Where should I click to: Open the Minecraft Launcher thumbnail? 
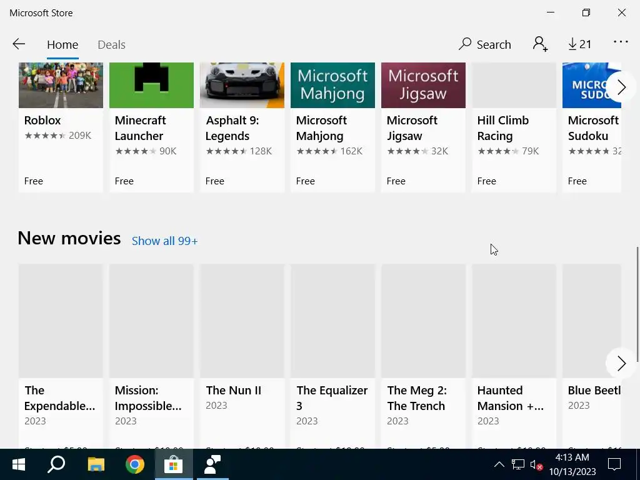[x=151, y=85]
